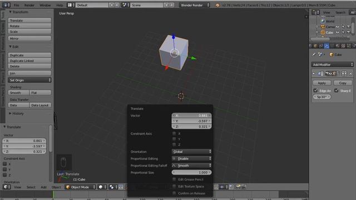Open the Material properties sphere tab
This screenshot has width=356, height=200.
coord(338,46)
